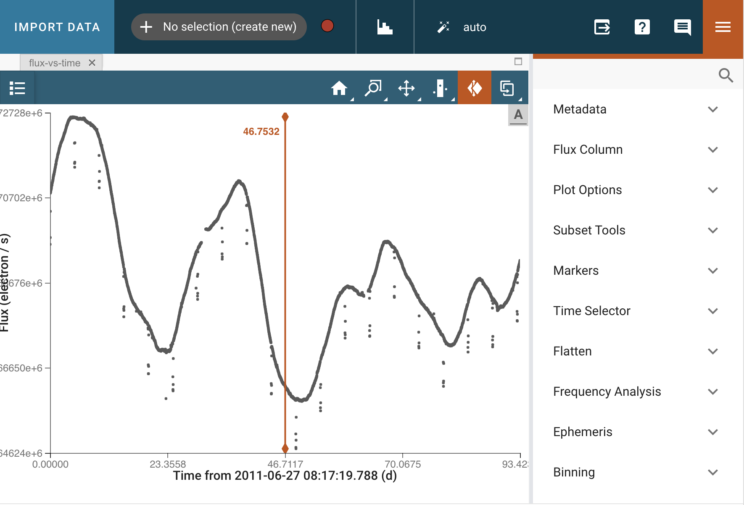Viewport: 744px width, 505px height.
Task: Open the viewer creator bar-chart icon
Action: (385, 27)
